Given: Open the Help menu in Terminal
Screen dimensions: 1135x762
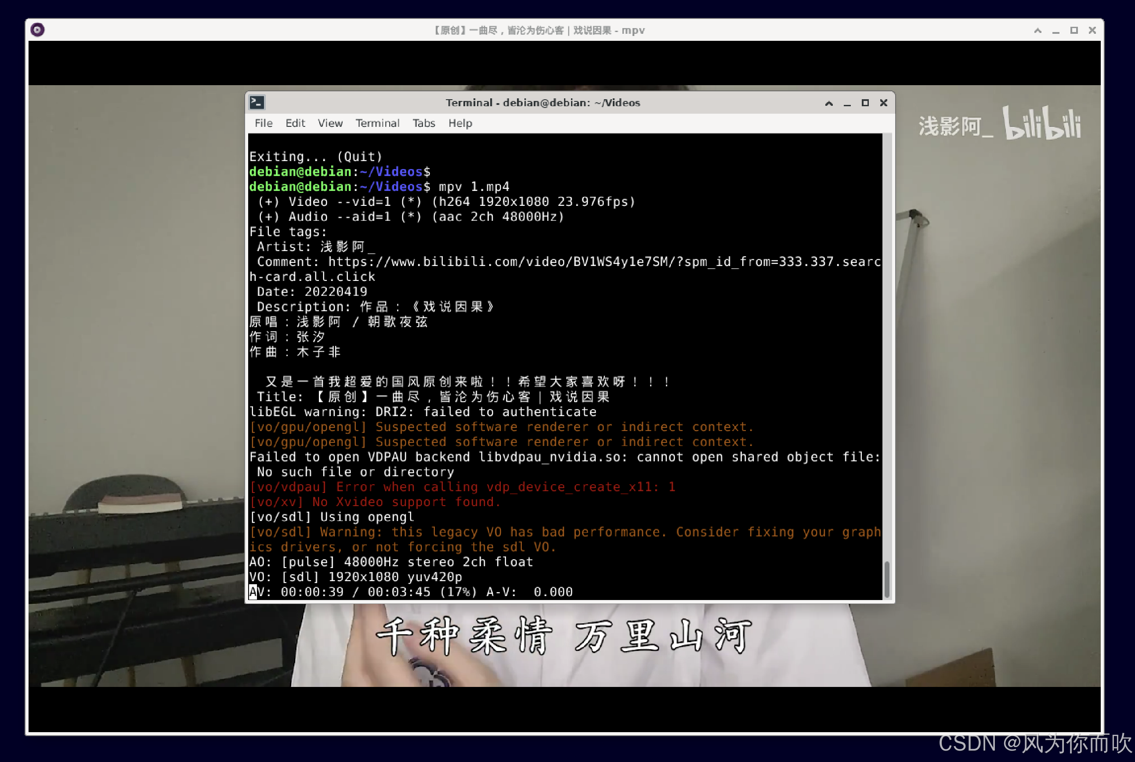Looking at the screenshot, I should tap(459, 123).
